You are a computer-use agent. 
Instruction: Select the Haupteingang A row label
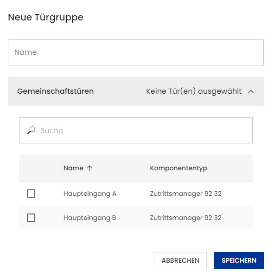click(x=90, y=194)
